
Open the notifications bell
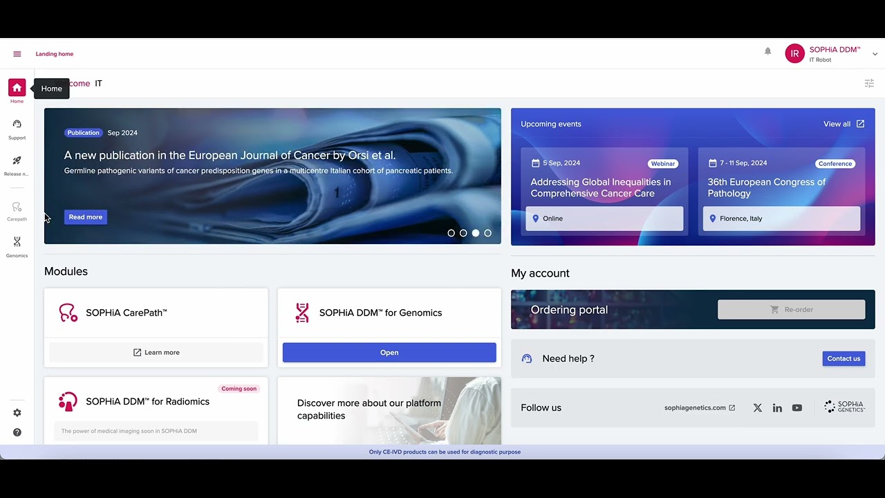(767, 51)
